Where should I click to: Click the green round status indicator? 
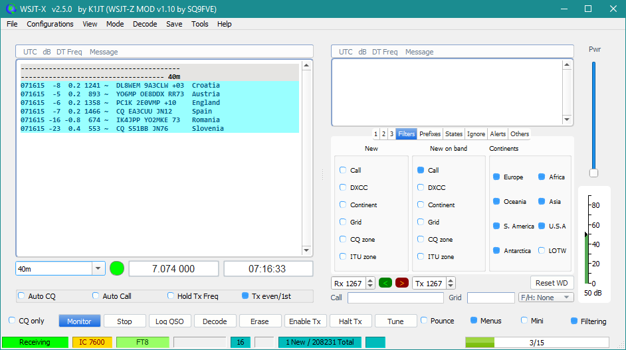(117, 268)
